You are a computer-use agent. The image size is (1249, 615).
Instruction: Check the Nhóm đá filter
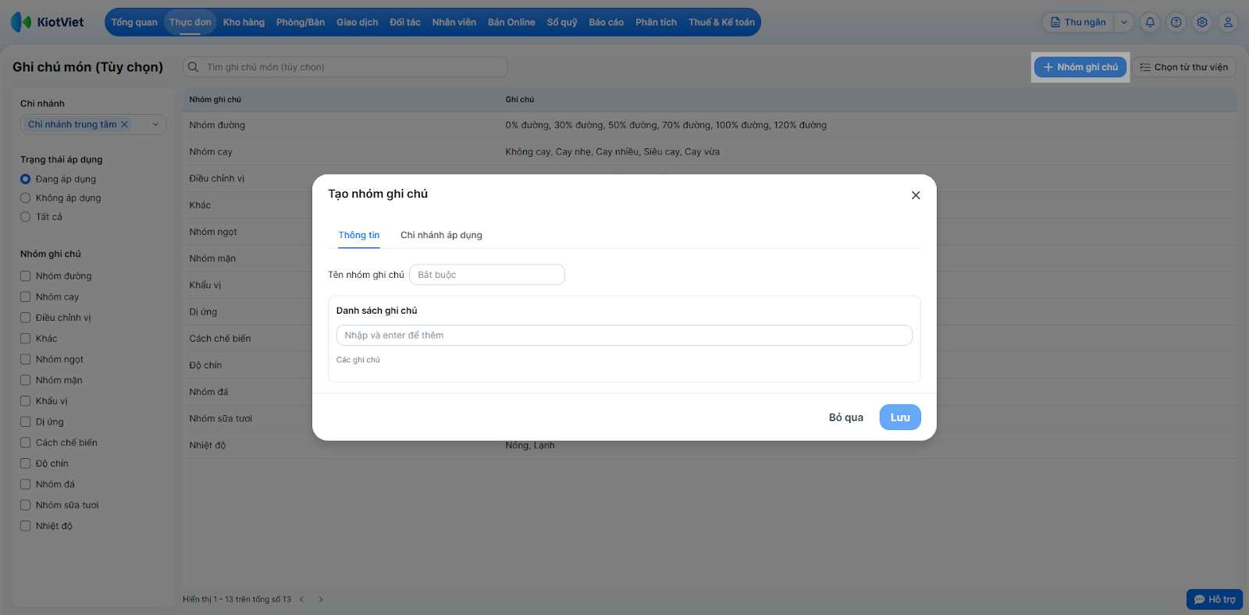26,484
